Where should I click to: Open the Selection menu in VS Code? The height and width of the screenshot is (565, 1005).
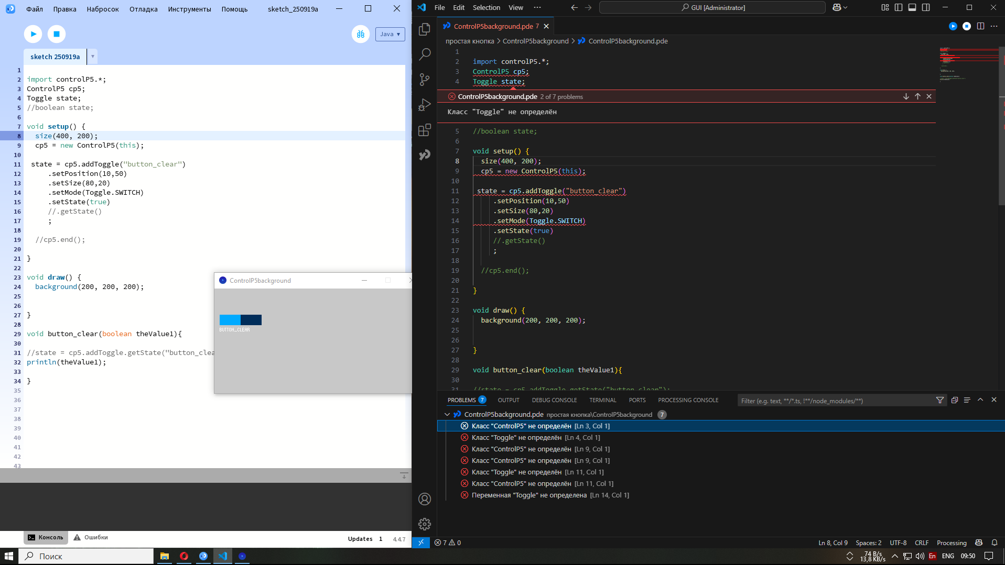486,7
